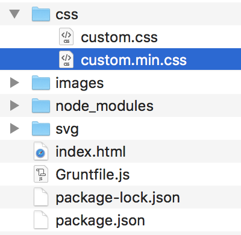Select the Gruntfile.js file name
241x235 pixels.
pos(93,175)
